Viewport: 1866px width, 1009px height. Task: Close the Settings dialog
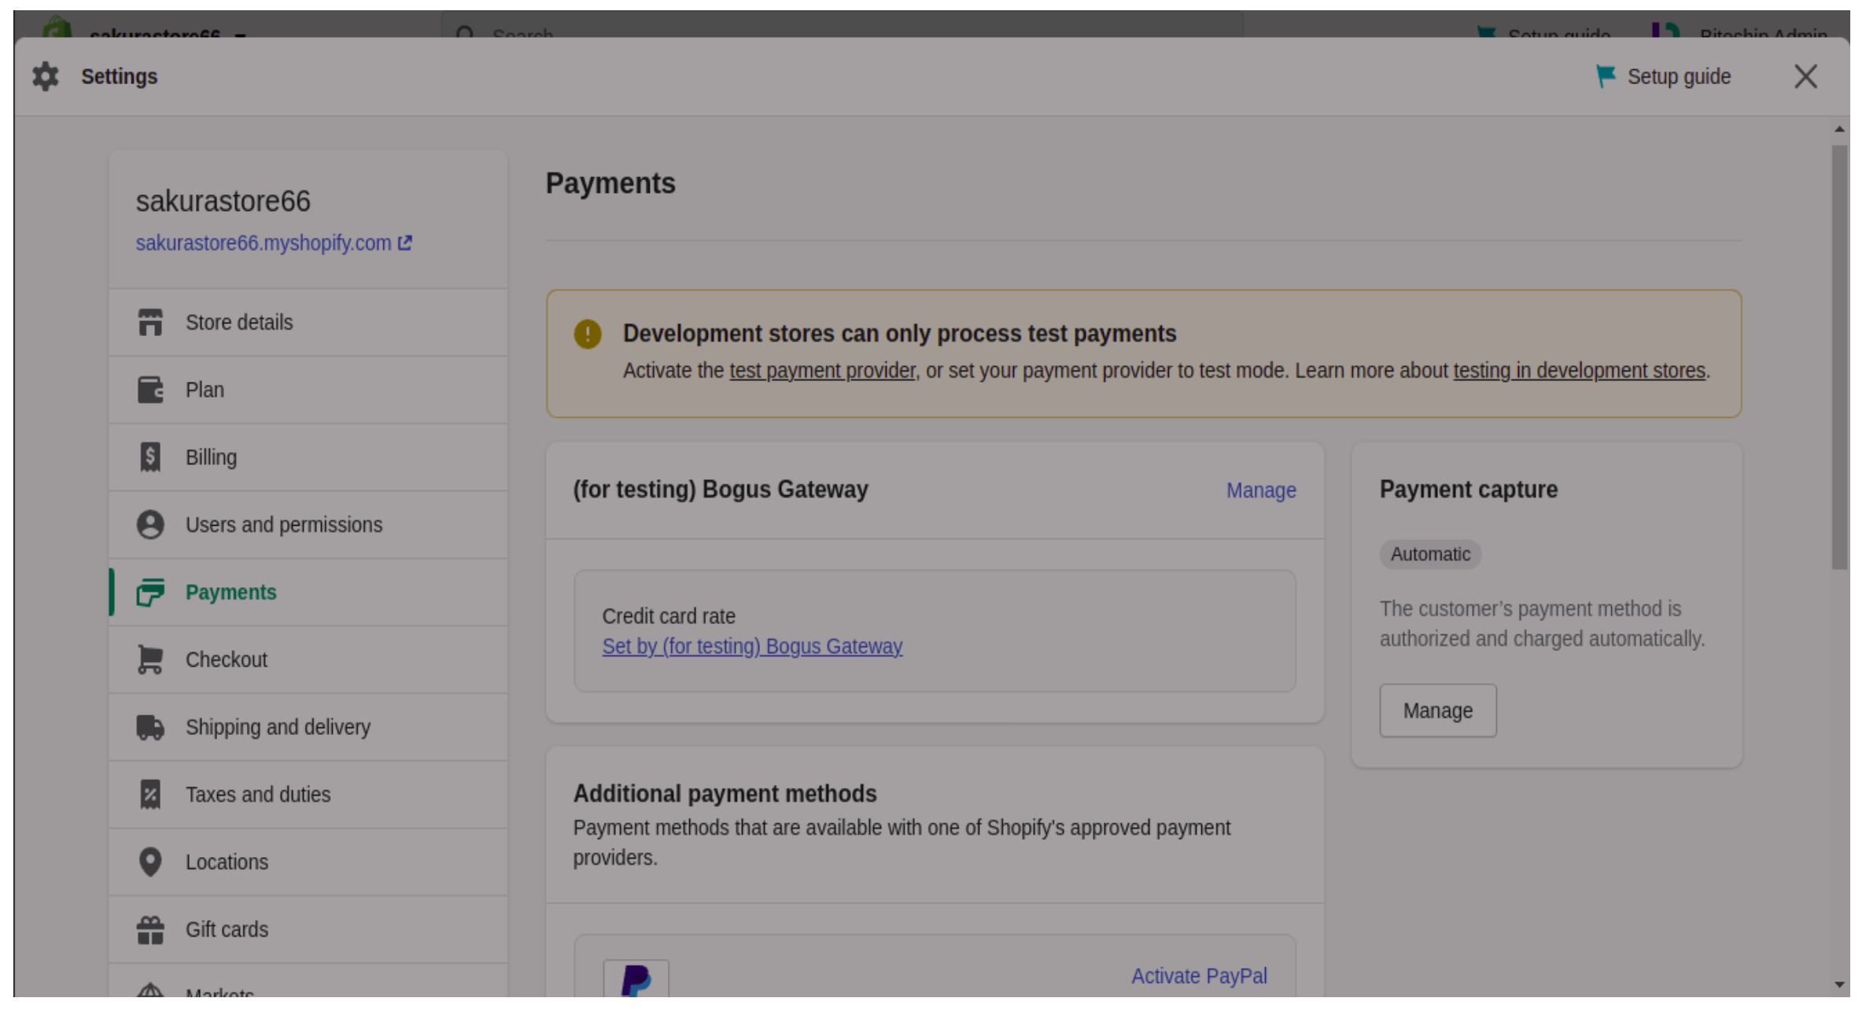1805,76
